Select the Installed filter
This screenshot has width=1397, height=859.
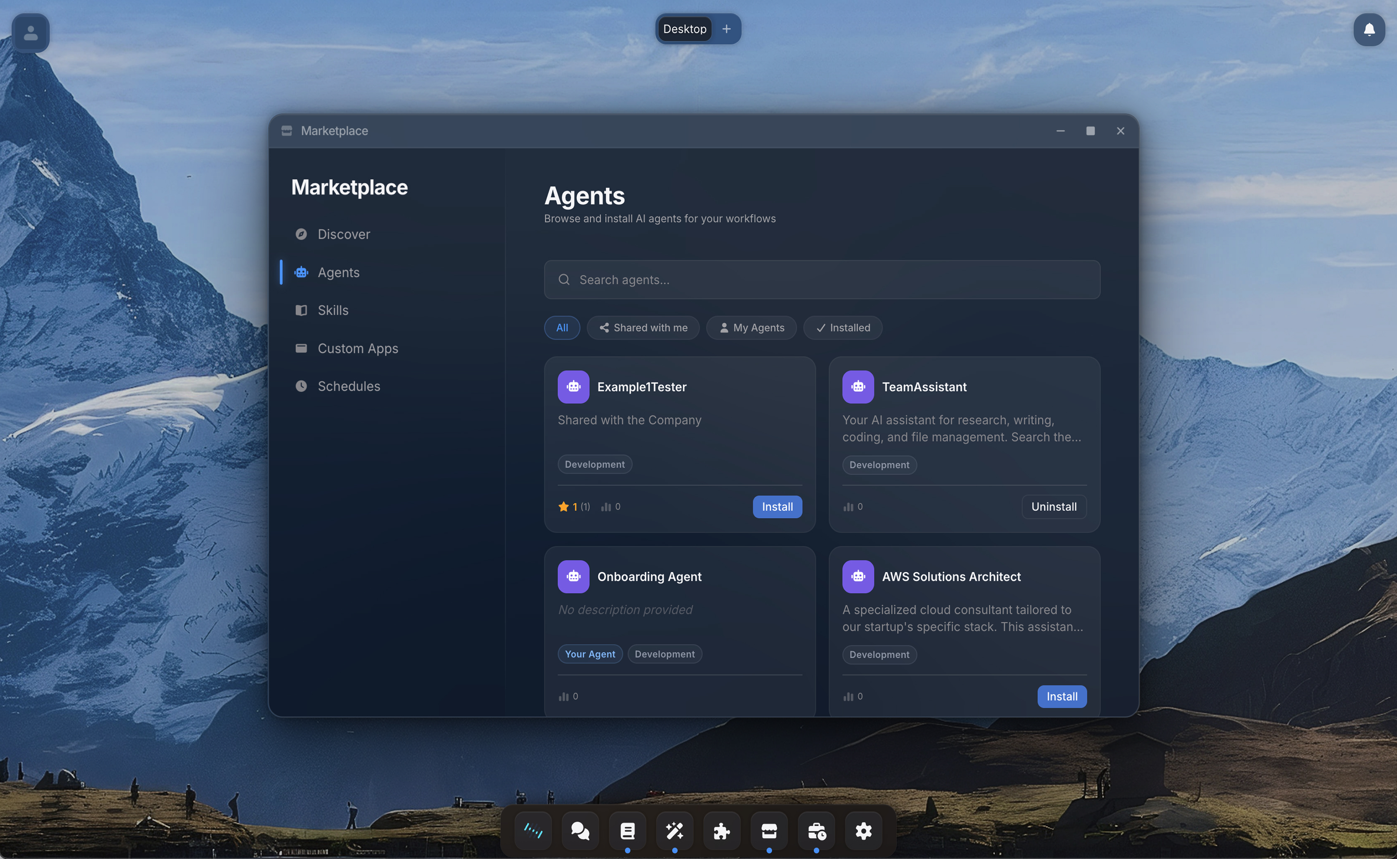tap(842, 328)
